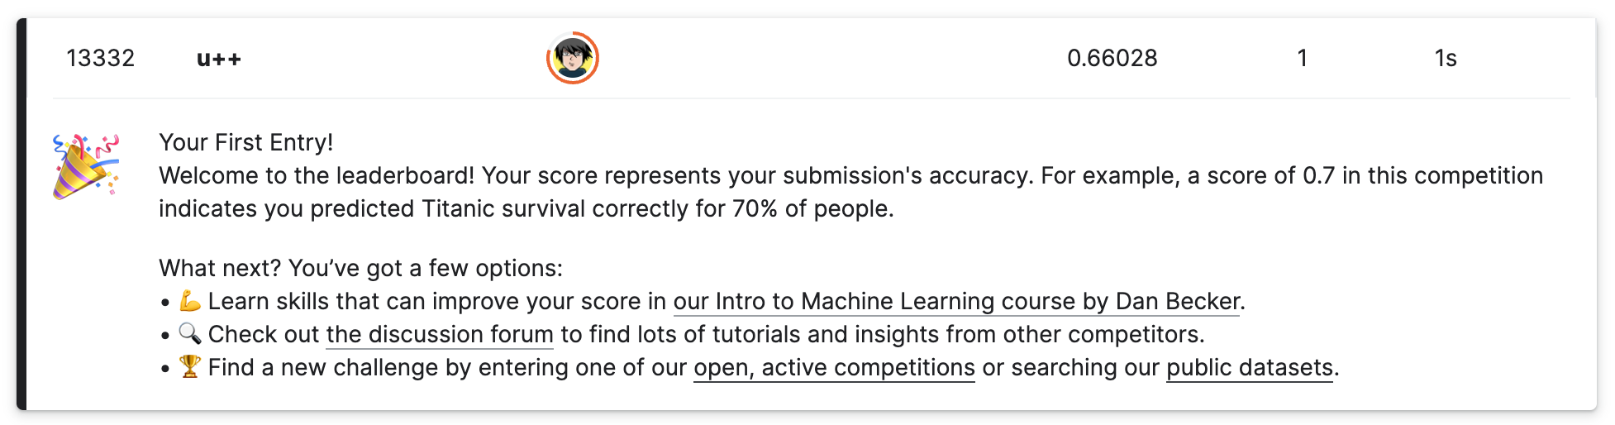Click the "Your First Entry!" heading
Viewport: 1615px width, 425px height.
pos(245,143)
